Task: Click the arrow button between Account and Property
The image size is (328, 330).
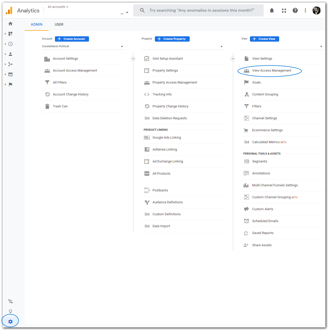Action: pos(133,59)
